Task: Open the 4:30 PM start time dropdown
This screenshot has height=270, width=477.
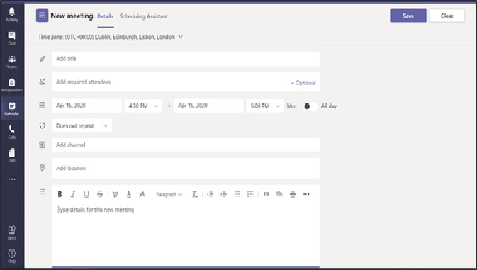Action: 143,106
